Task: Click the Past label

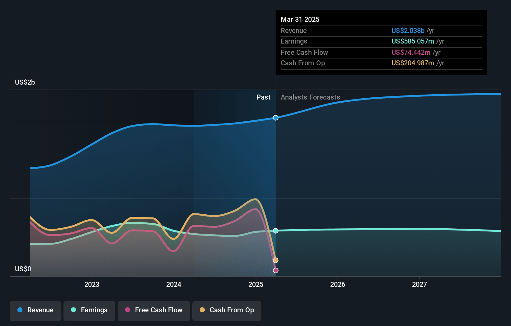Action: (263, 97)
